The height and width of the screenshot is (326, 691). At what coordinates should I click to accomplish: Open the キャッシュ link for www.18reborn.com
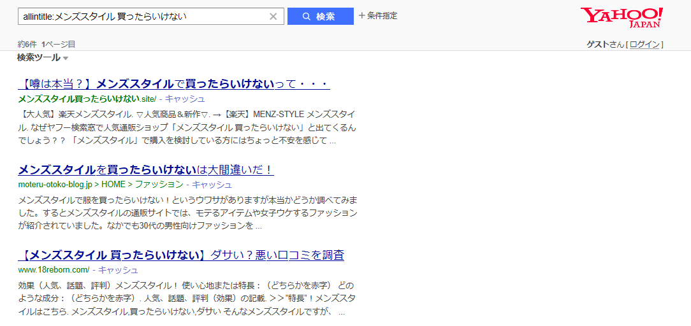(118, 270)
